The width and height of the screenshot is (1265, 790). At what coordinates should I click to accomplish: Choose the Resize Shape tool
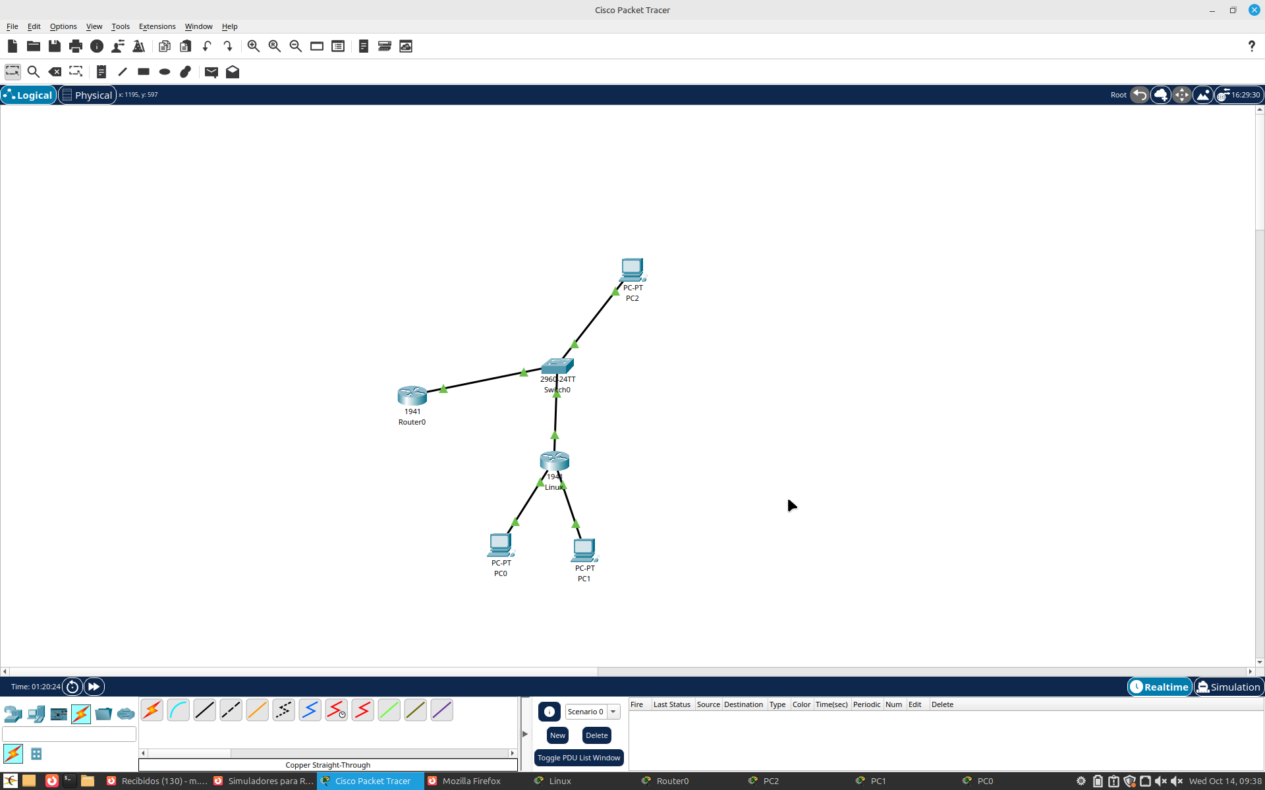click(76, 72)
